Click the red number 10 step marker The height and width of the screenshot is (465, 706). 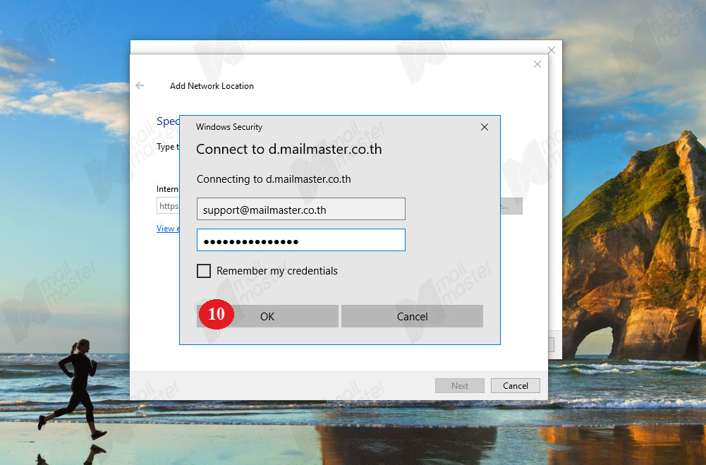[217, 314]
